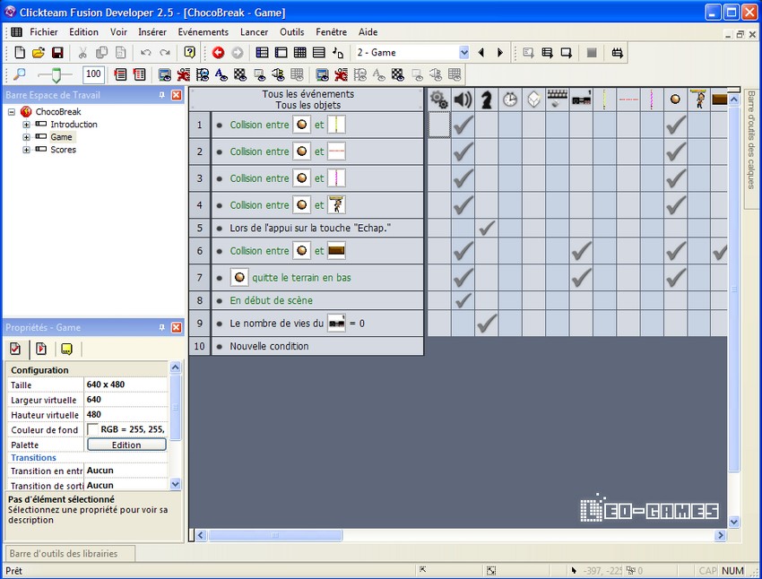
Task: Close the Propriétés - Game panel
Action: [177, 328]
